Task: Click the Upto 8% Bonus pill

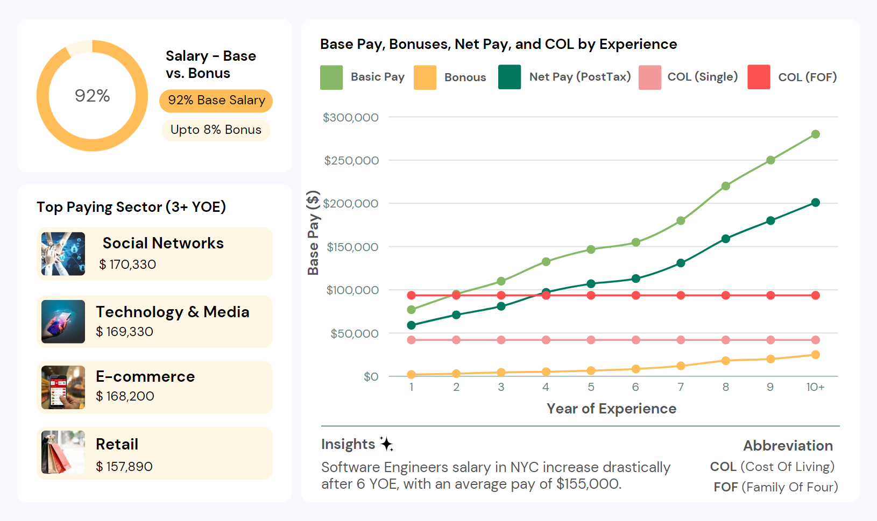Action: [x=216, y=130]
